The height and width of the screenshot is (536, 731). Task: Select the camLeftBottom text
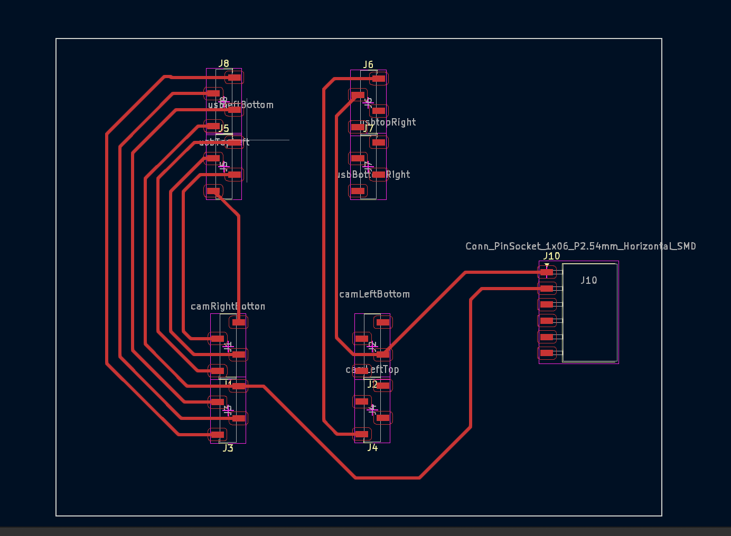pos(374,294)
